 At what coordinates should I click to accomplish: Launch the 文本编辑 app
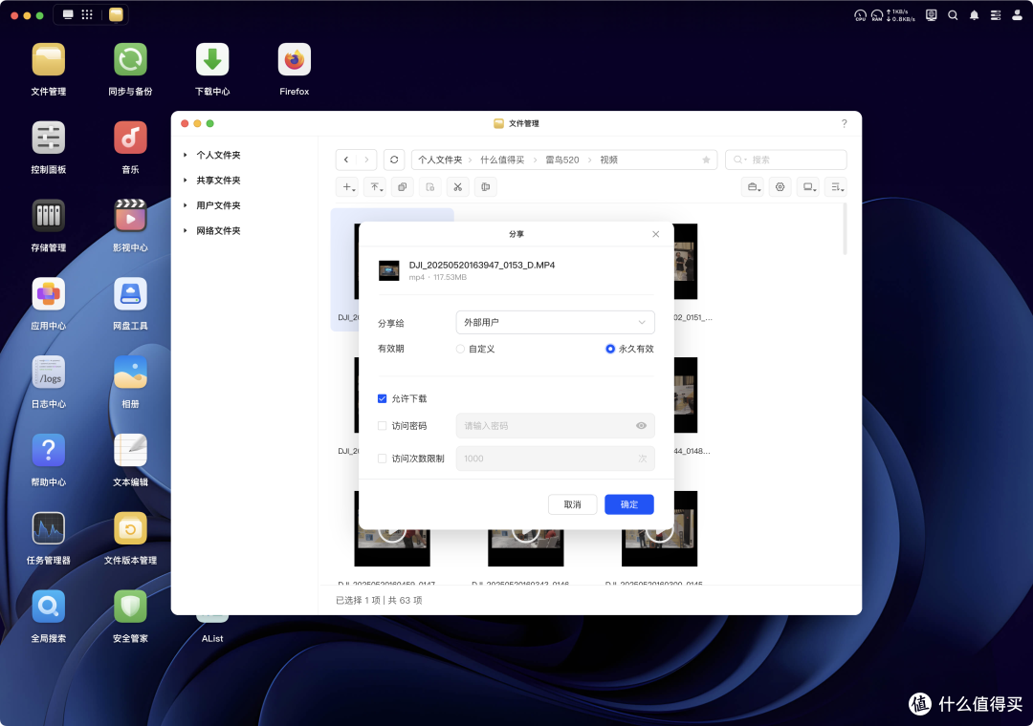[x=130, y=450]
